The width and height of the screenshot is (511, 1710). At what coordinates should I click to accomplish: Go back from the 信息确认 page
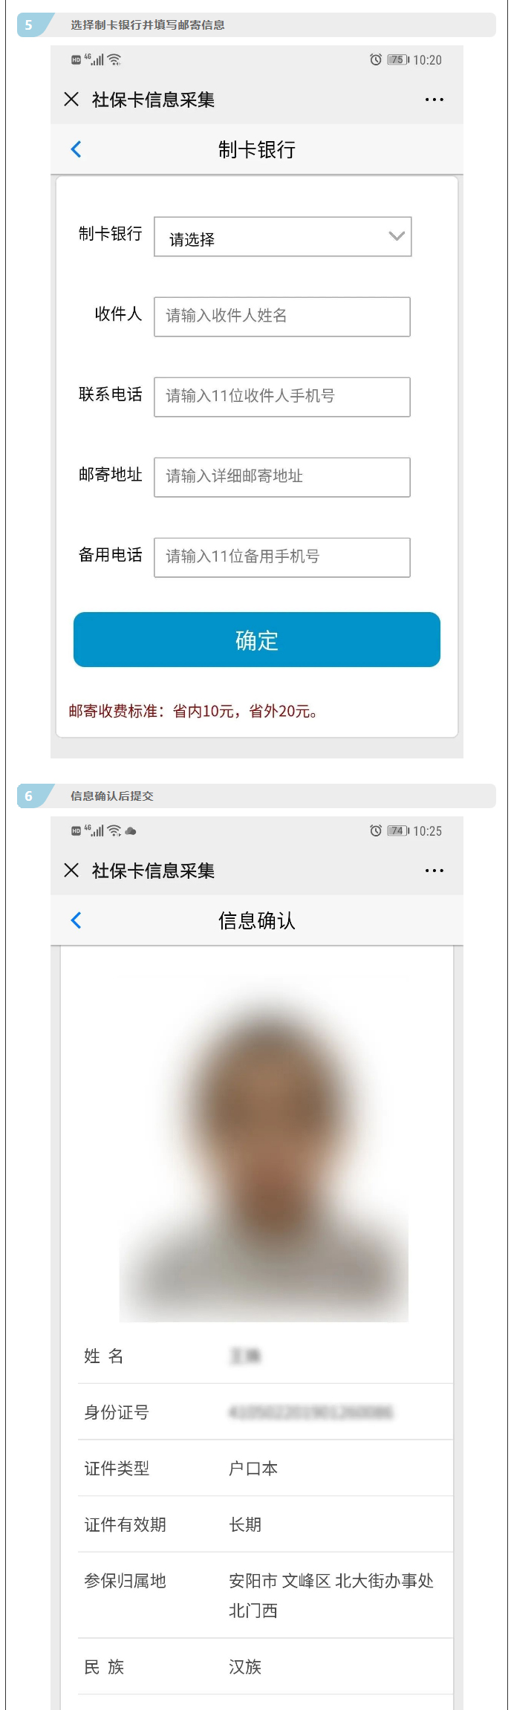pos(76,920)
